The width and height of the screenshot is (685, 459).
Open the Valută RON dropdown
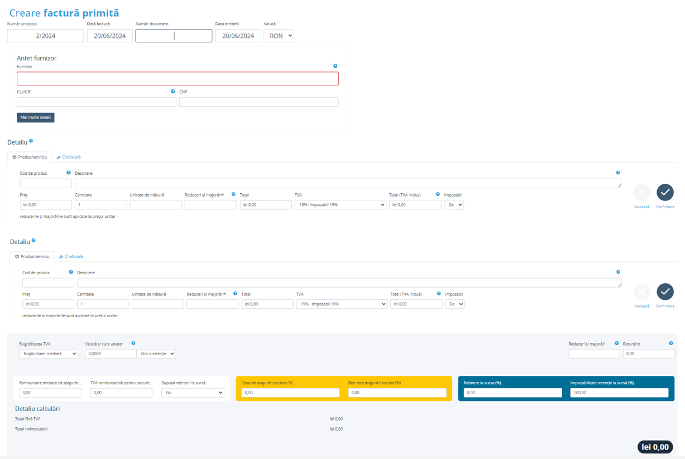tap(279, 36)
